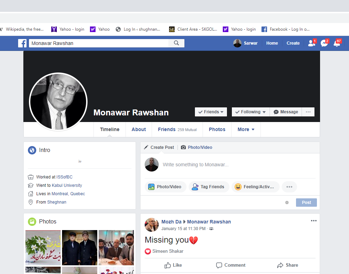Switch to the Photos tab
This screenshot has height=274, width=349.
point(217,130)
